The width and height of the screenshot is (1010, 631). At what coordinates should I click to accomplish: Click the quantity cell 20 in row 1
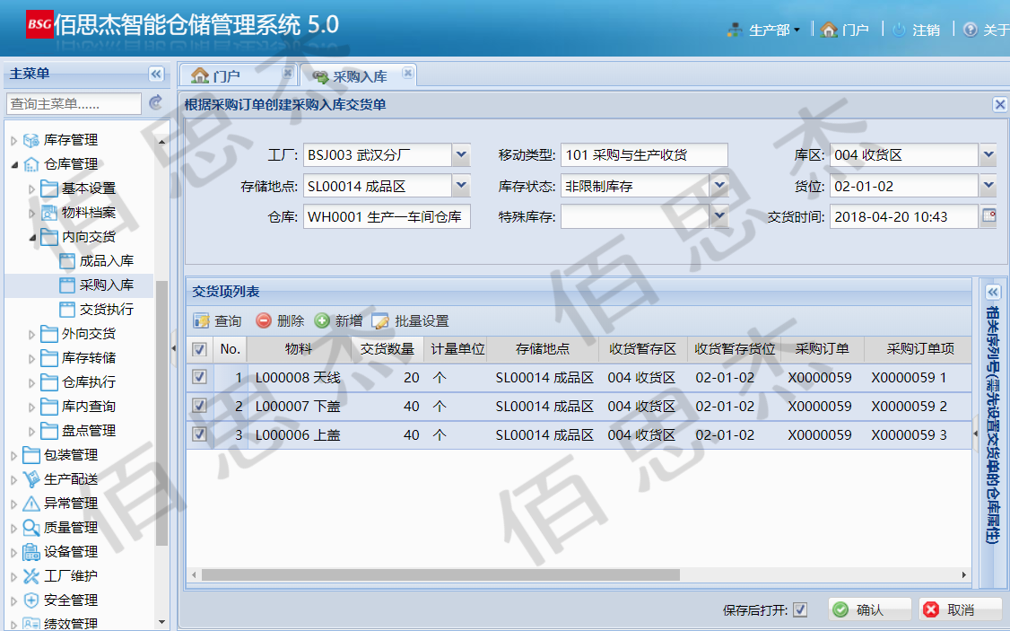(387, 377)
